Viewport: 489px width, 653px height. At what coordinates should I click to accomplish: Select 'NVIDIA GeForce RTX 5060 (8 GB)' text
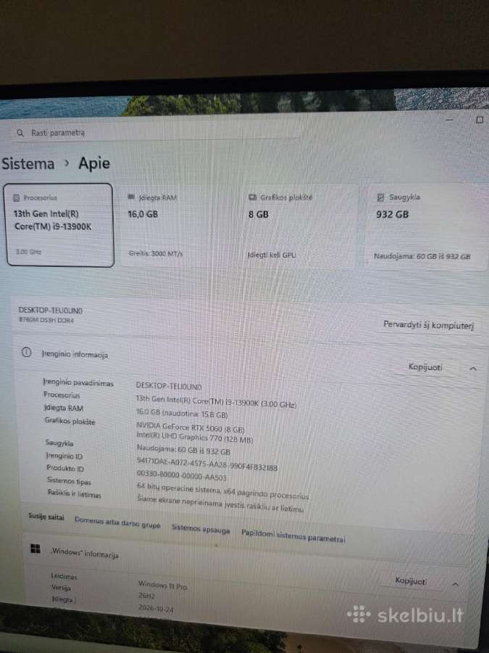(x=191, y=427)
